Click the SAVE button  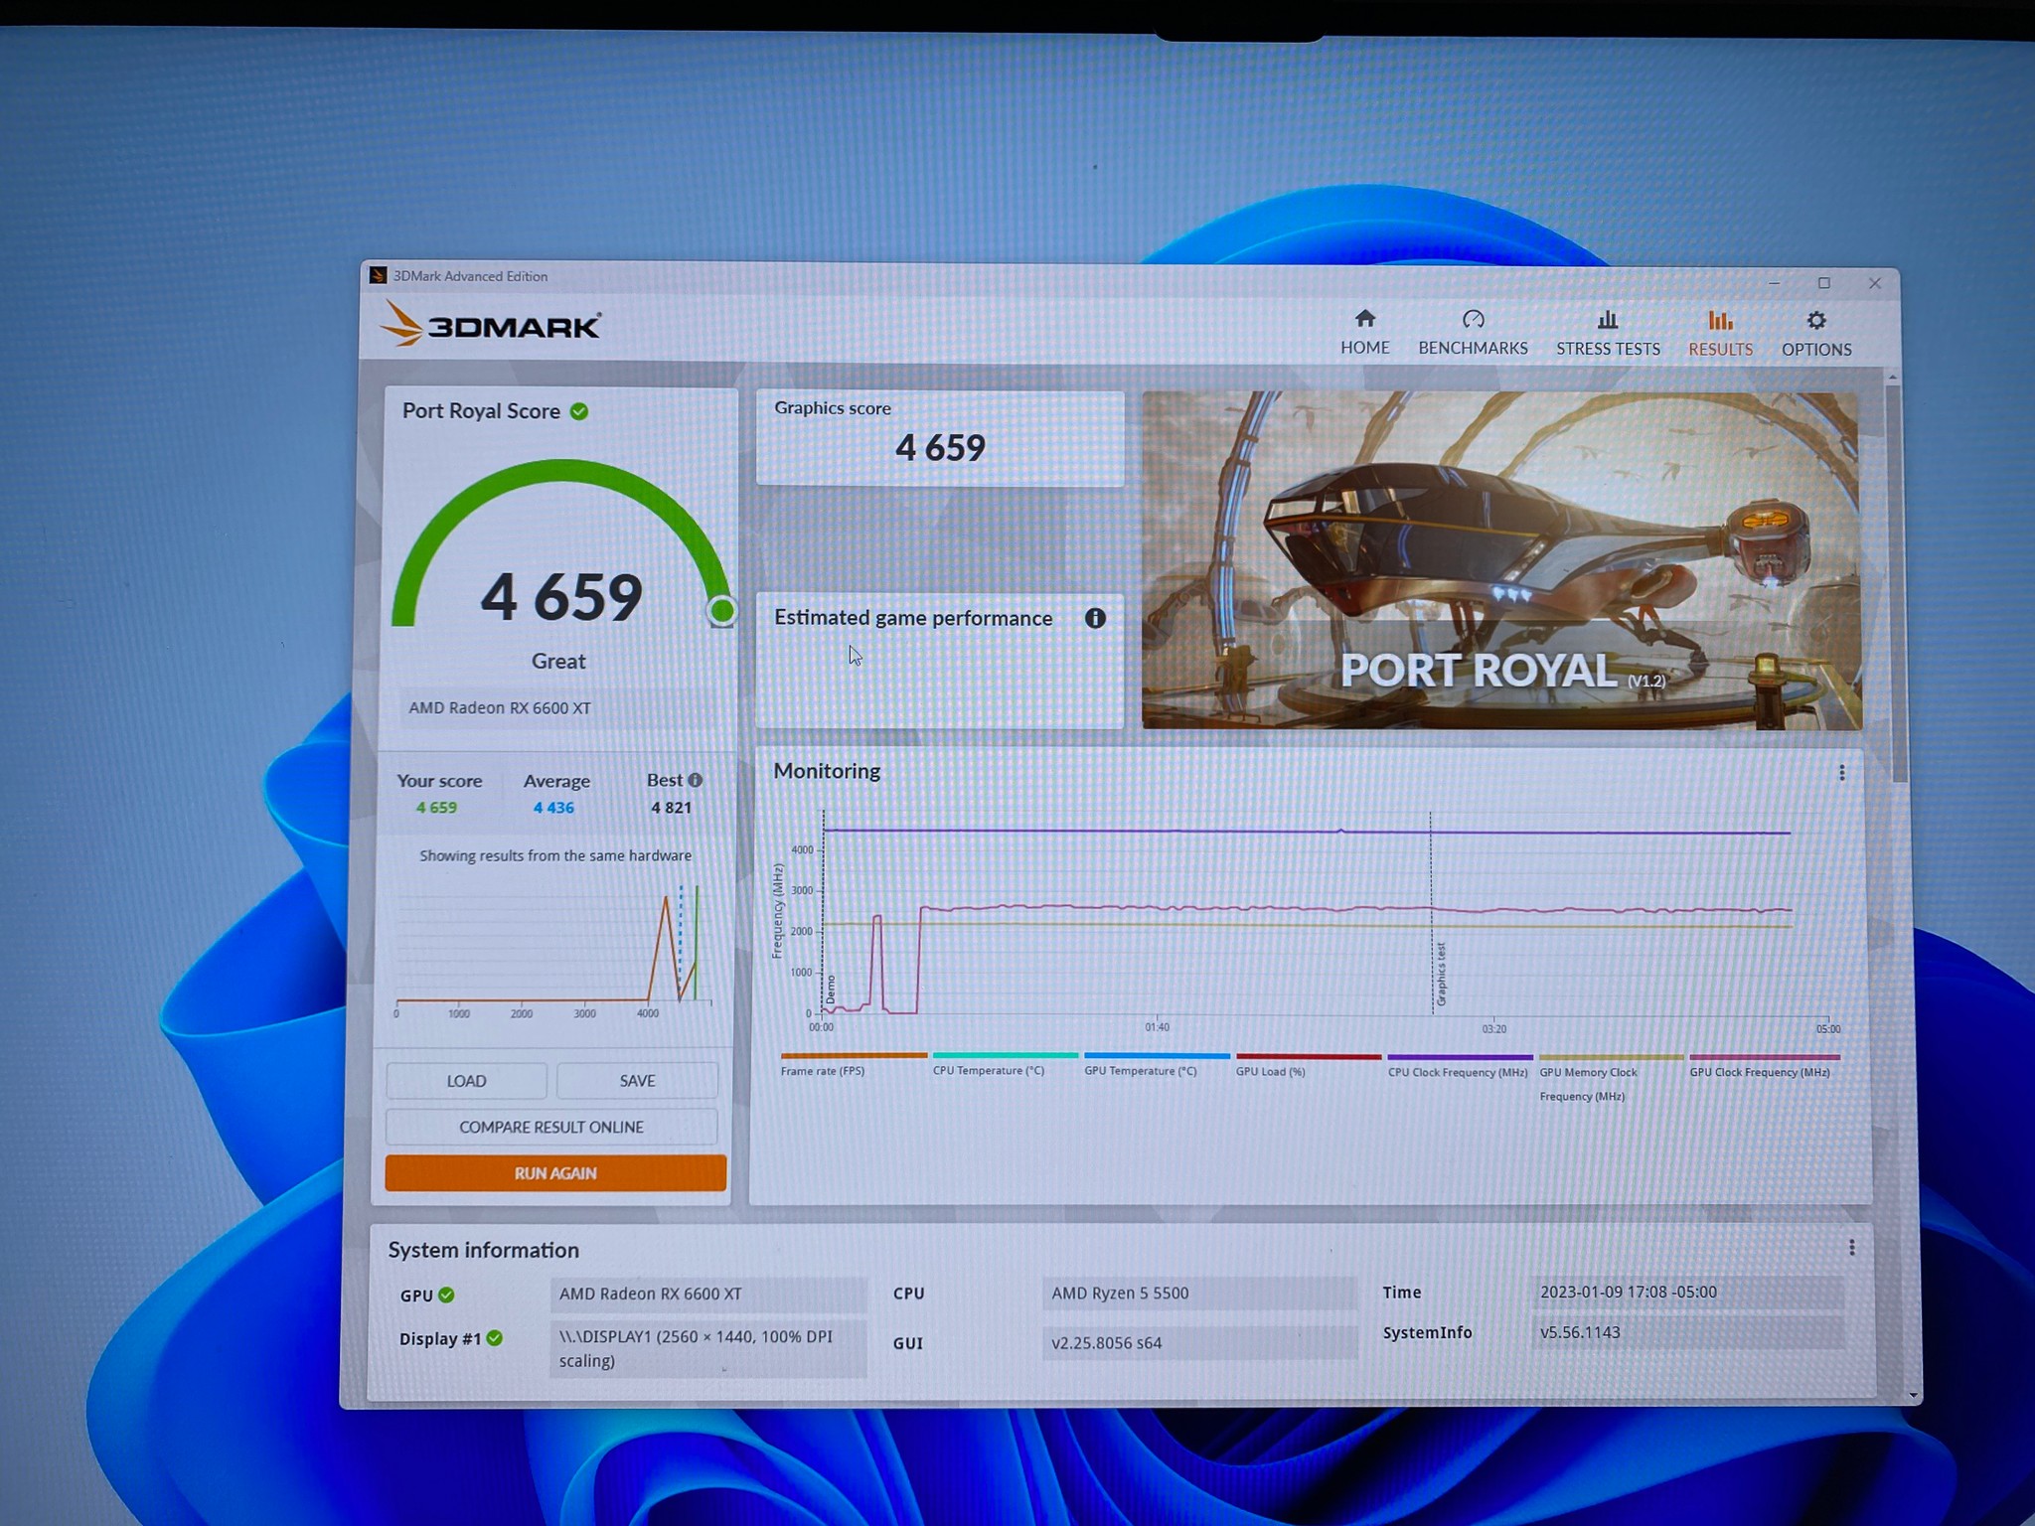tap(637, 1081)
